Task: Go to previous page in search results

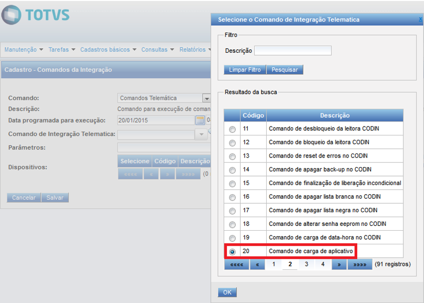Action: 257,264
